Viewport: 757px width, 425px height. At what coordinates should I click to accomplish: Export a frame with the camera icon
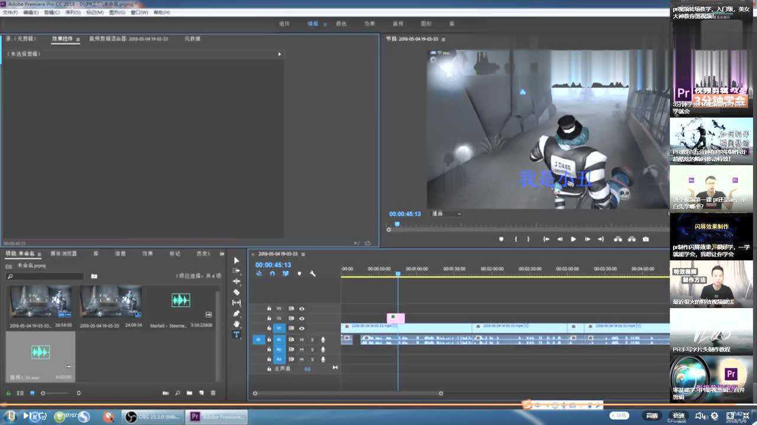(x=646, y=239)
